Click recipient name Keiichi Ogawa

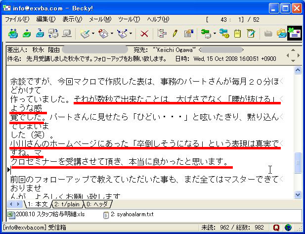[x=174, y=50]
